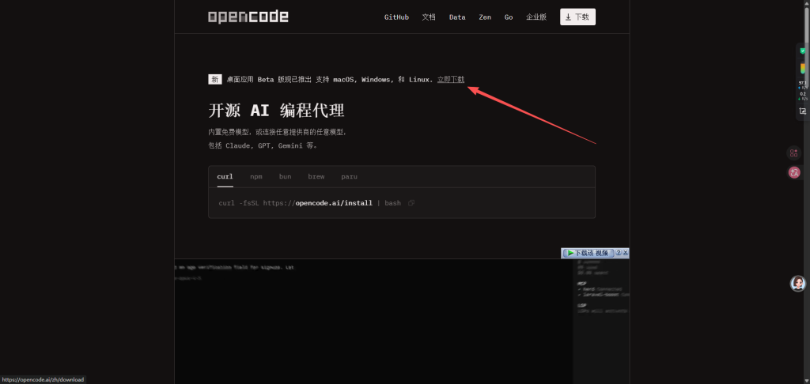Click the colorful battery gauge icon

click(x=803, y=68)
